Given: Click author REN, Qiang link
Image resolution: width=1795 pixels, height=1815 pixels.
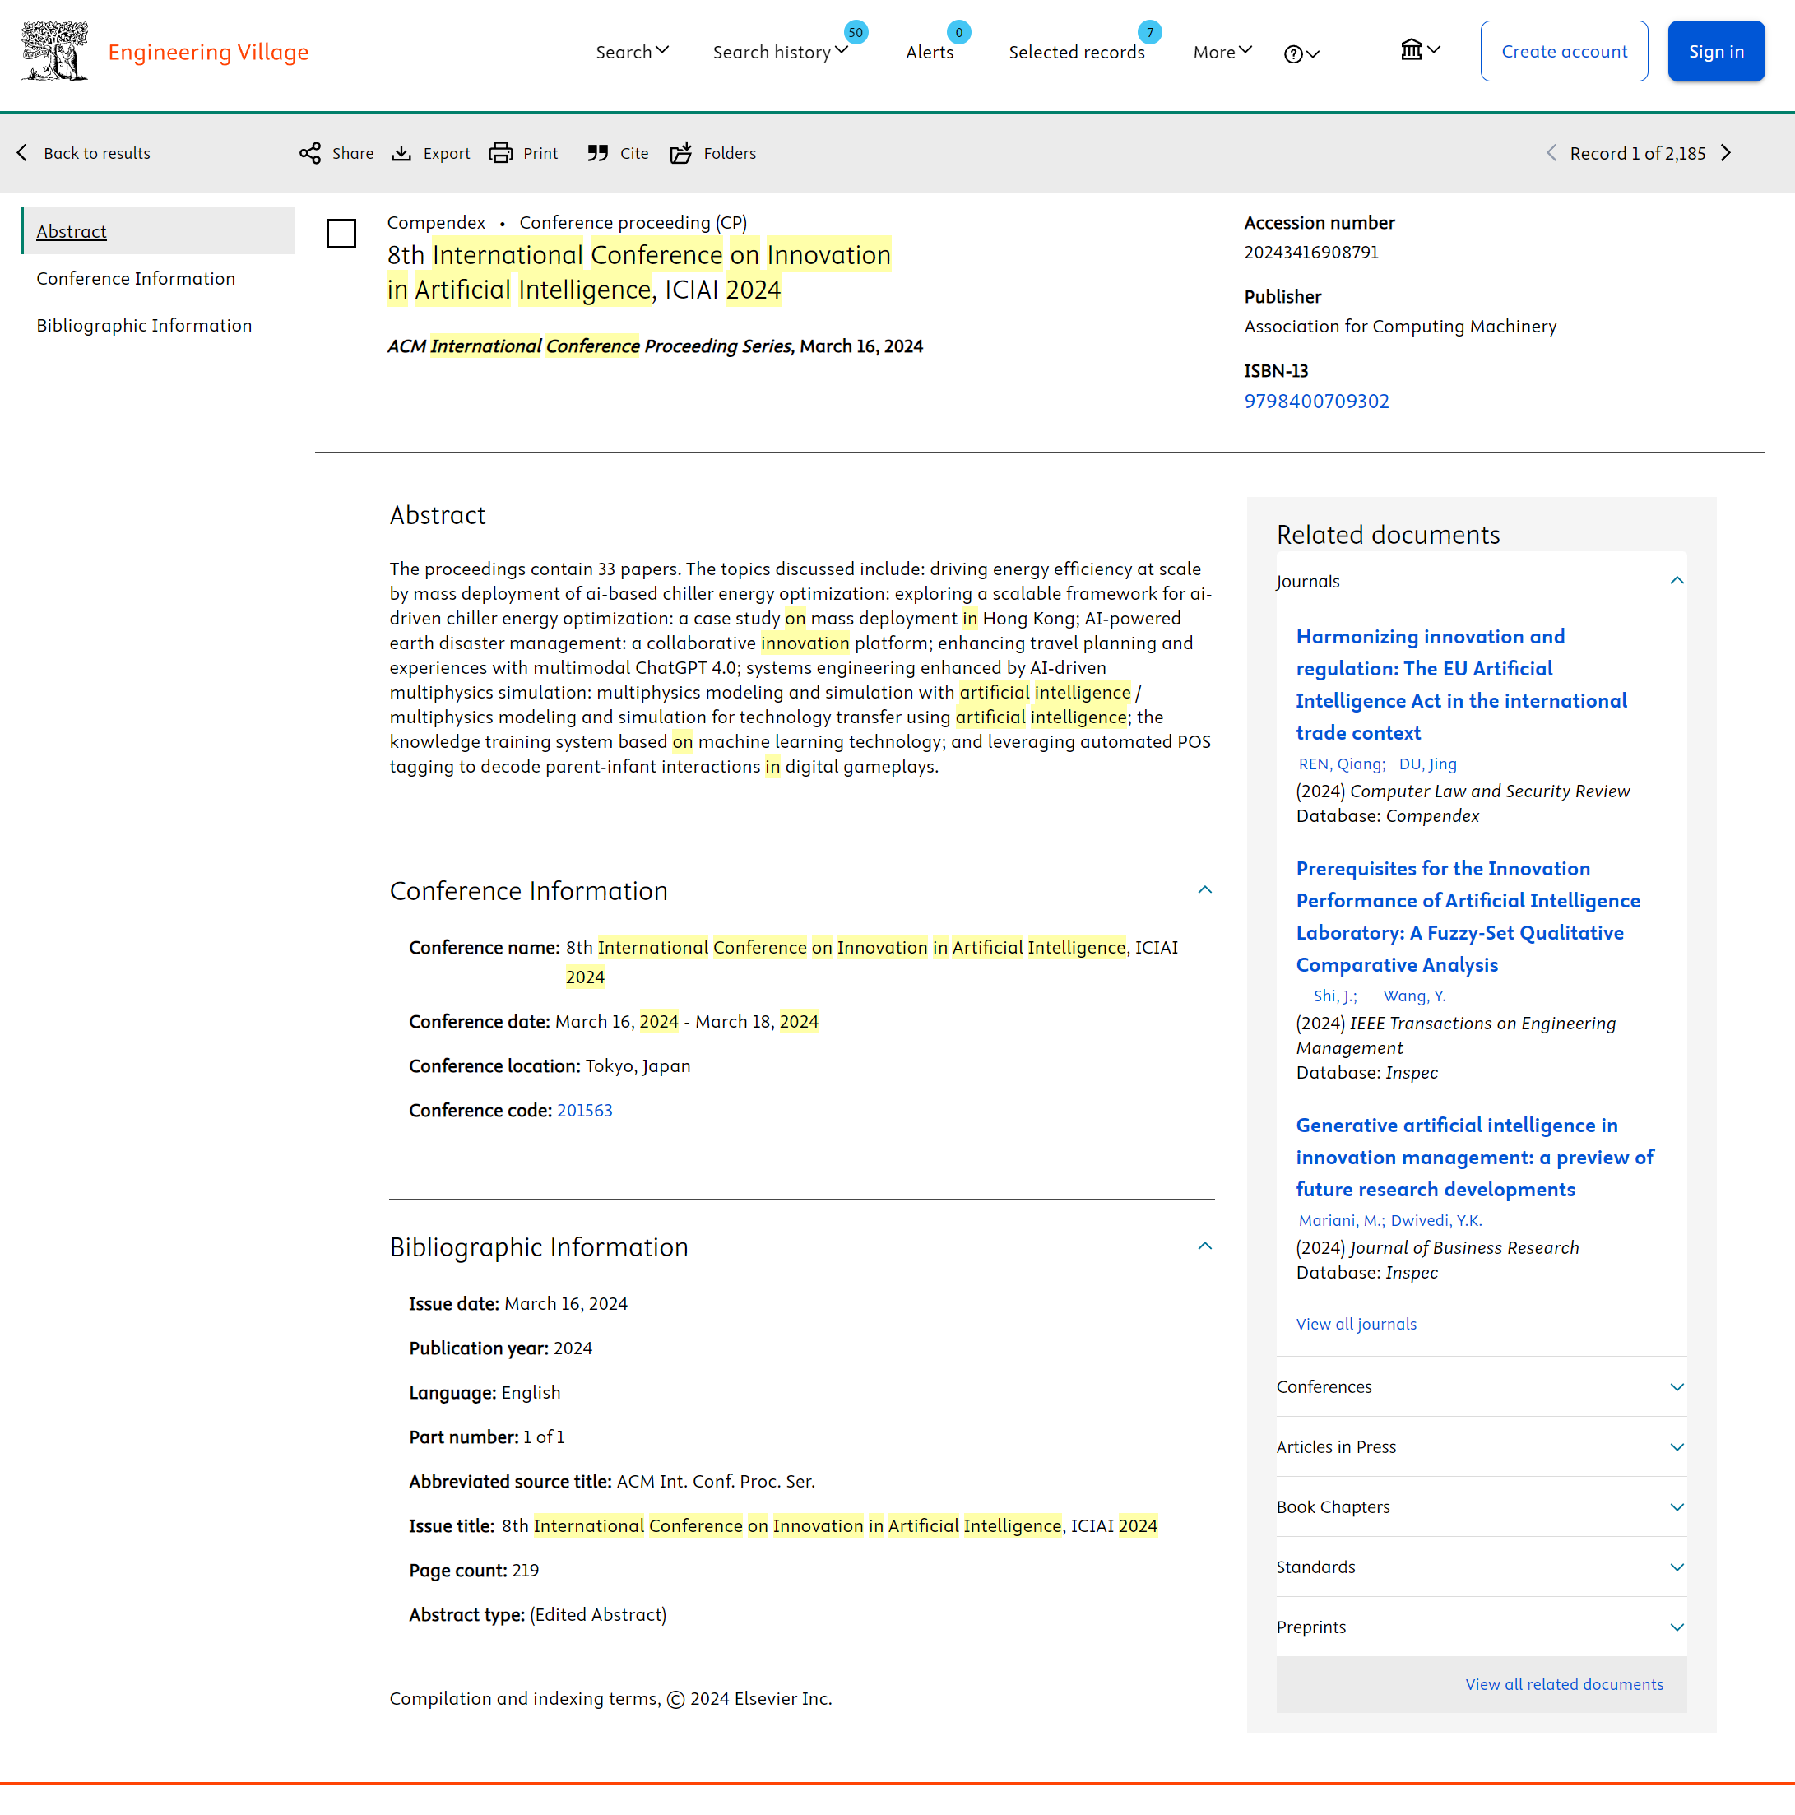Looking at the screenshot, I should coord(1342,764).
